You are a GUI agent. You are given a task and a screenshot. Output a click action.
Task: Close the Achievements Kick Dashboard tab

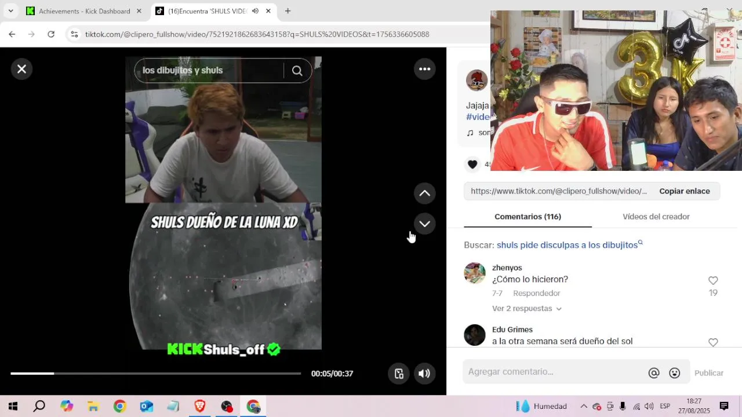(139, 11)
